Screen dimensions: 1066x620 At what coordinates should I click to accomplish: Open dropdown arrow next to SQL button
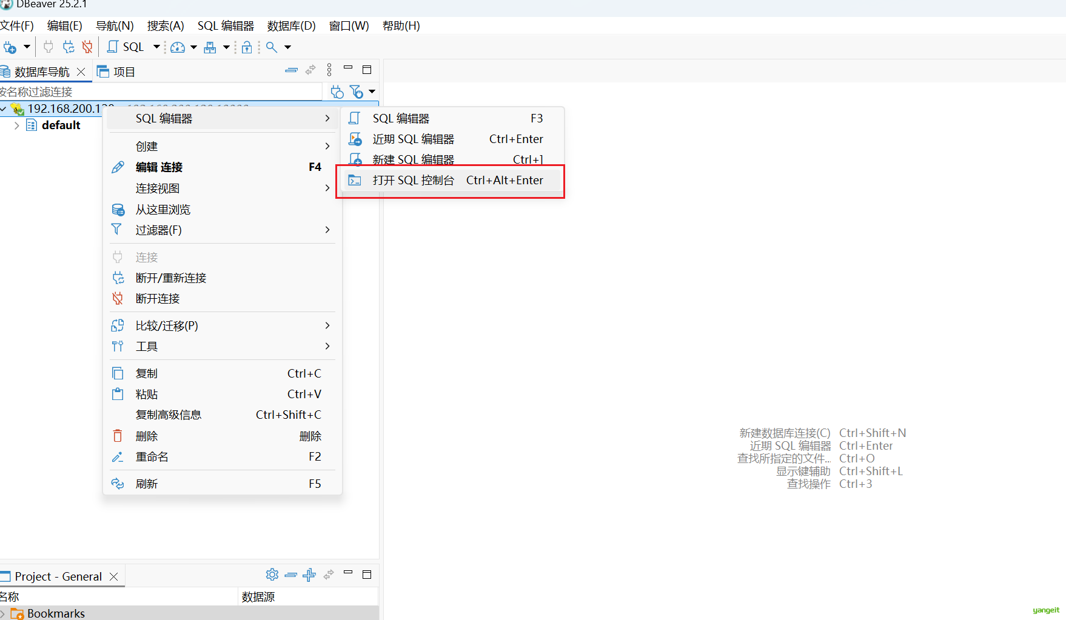tap(156, 47)
